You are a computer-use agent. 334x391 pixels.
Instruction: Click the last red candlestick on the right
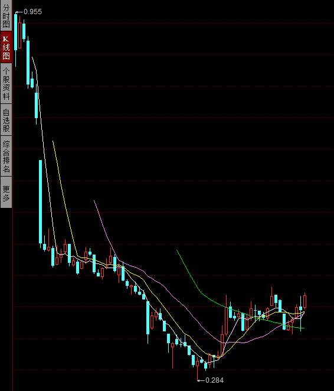(x=304, y=302)
